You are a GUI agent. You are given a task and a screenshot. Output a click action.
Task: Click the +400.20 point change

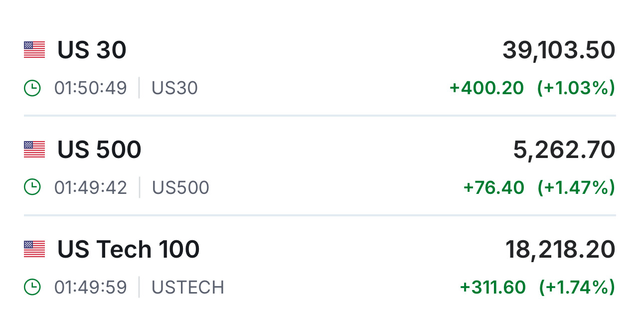tap(486, 88)
